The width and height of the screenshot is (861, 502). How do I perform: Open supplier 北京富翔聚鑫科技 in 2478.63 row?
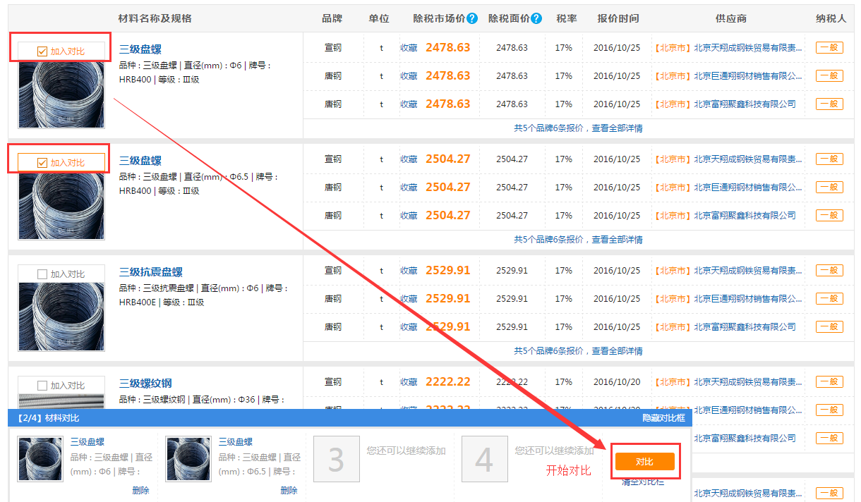tap(745, 104)
